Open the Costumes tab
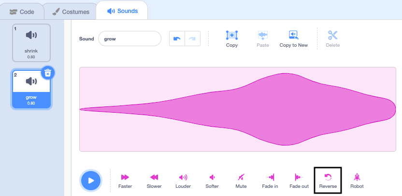Screen dimensions: 402x196 click(x=71, y=12)
